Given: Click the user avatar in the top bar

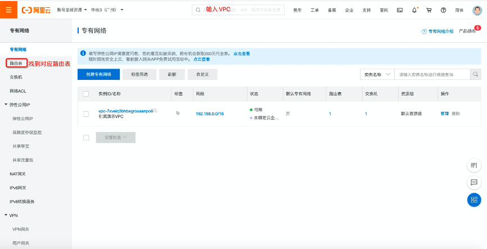Looking at the screenshot, I should [477, 10].
